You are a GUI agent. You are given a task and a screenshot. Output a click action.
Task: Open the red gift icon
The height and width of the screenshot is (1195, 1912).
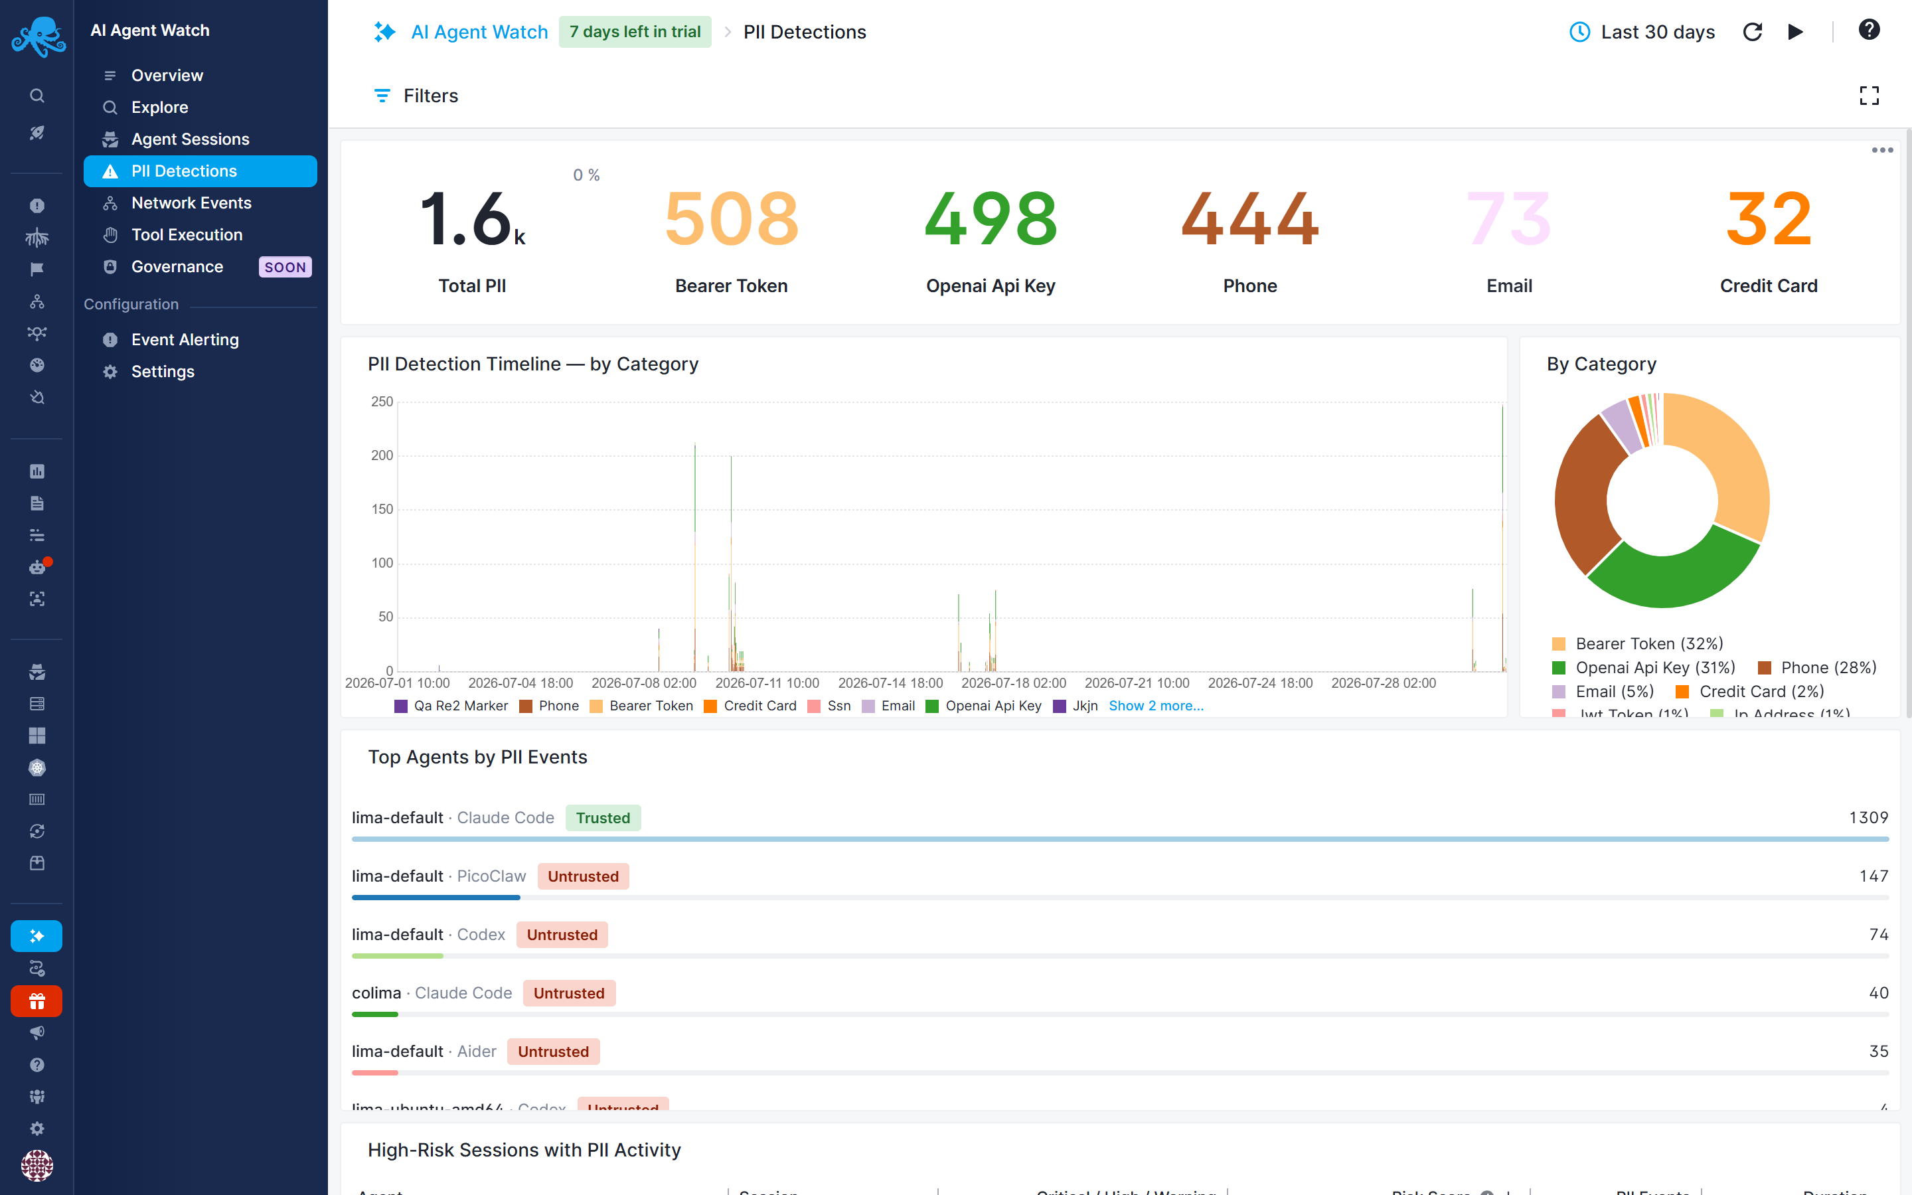pyautogui.click(x=37, y=1001)
